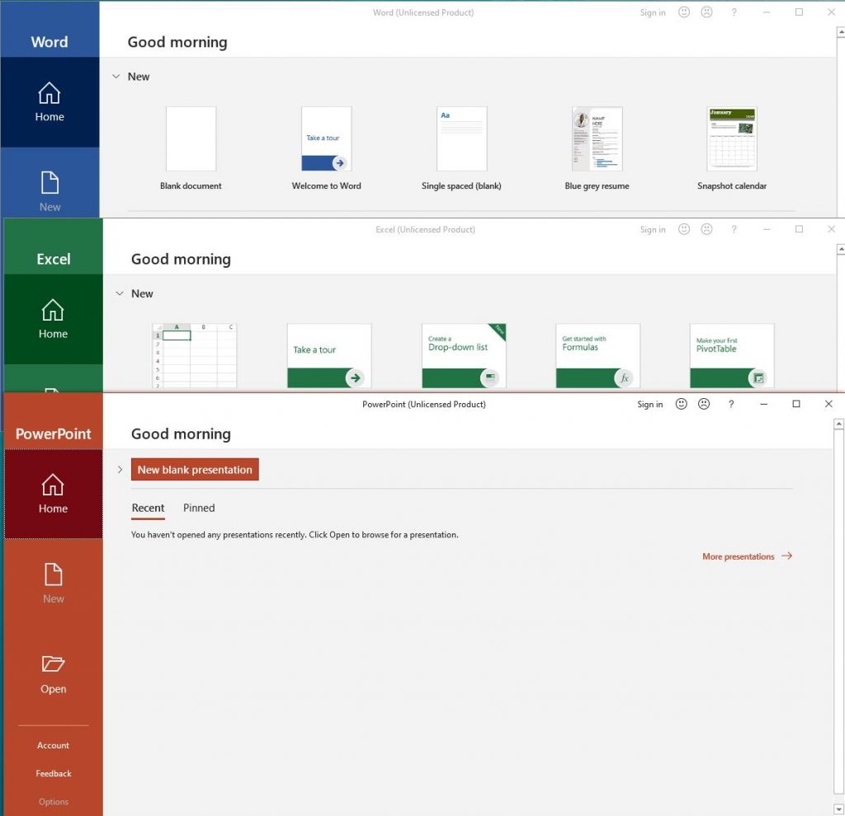The height and width of the screenshot is (816, 845).
Task: Click PowerPoint Open folder icon
Action: pos(53,664)
